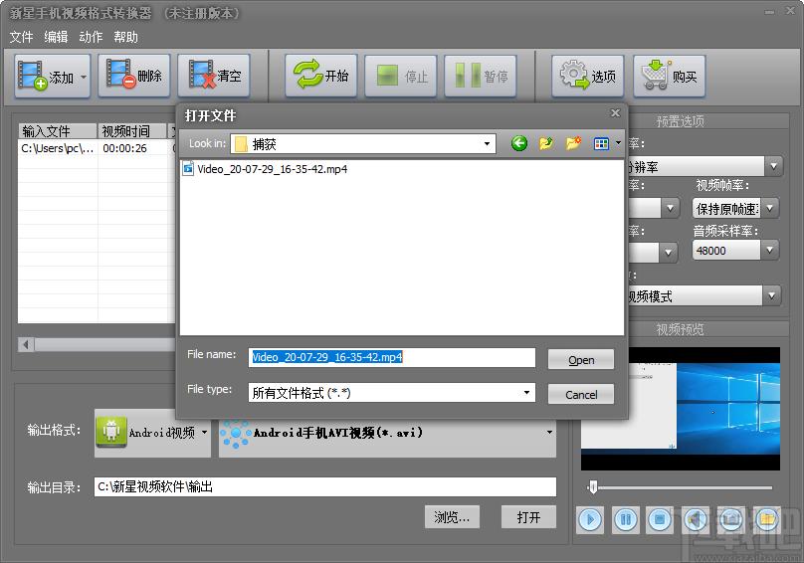Click the Pause preview button
The height and width of the screenshot is (563, 804).
(626, 520)
